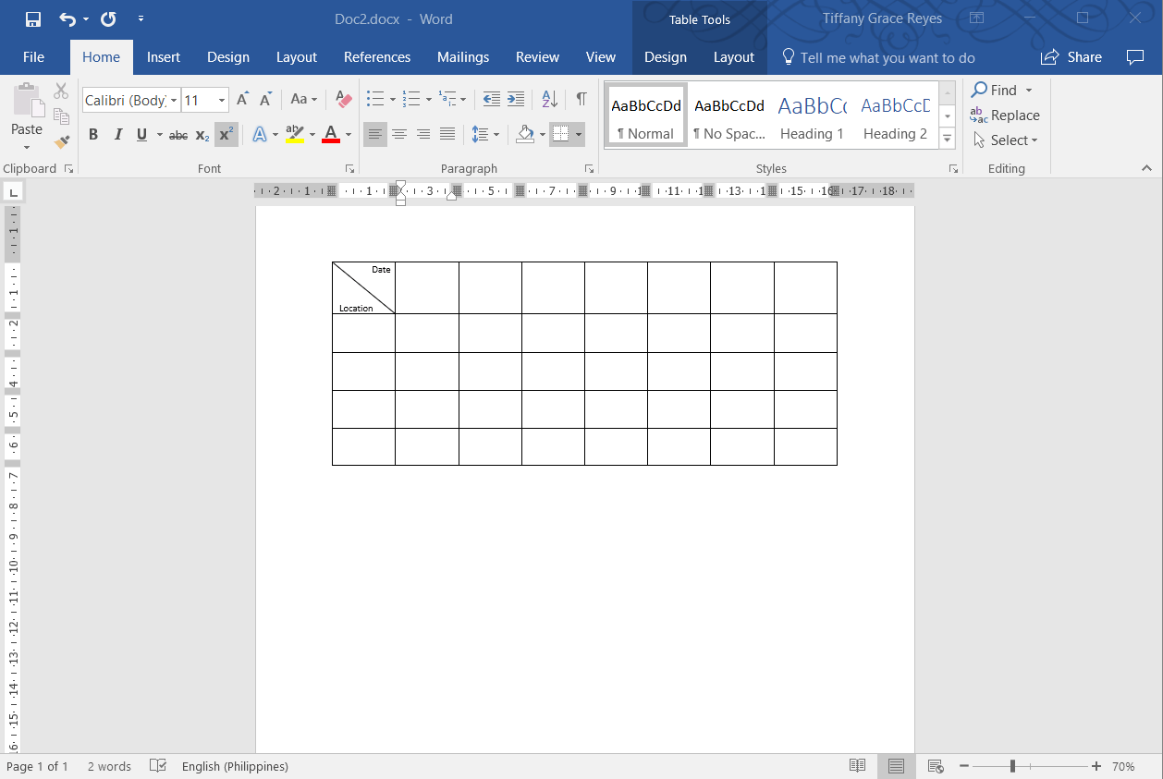Click the Sort A-Z icon
Image resolution: width=1163 pixels, height=779 pixels.
point(549,99)
